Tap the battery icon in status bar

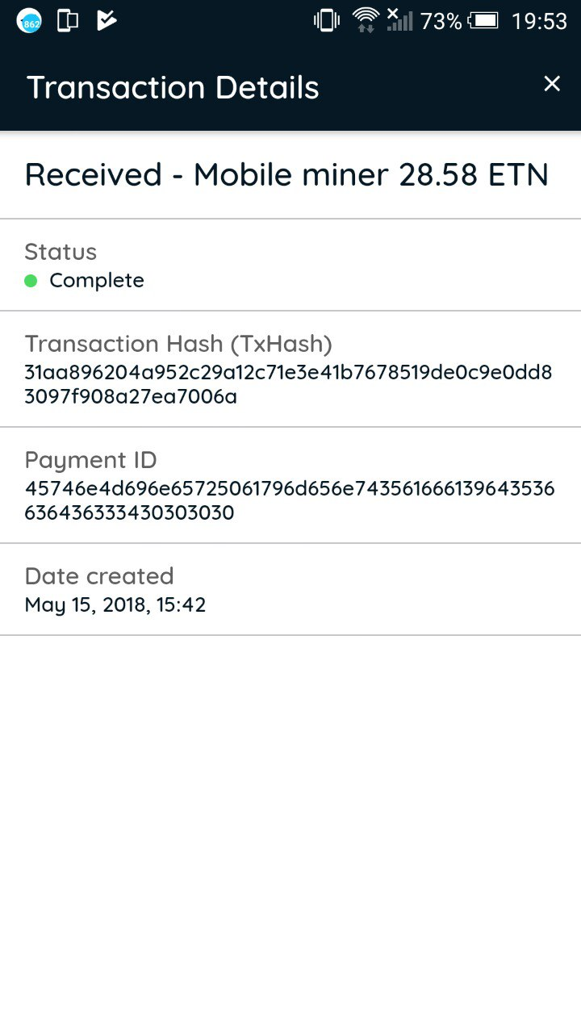pyautogui.click(x=483, y=21)
